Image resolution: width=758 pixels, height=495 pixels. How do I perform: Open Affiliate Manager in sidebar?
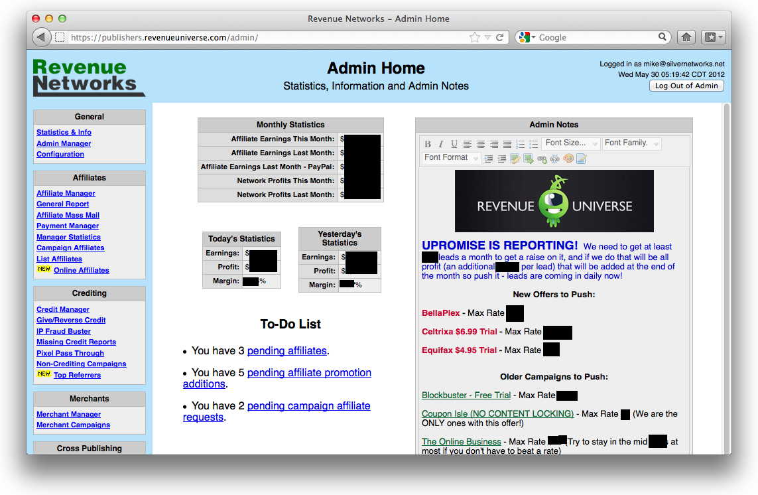(x=66, y=193)
